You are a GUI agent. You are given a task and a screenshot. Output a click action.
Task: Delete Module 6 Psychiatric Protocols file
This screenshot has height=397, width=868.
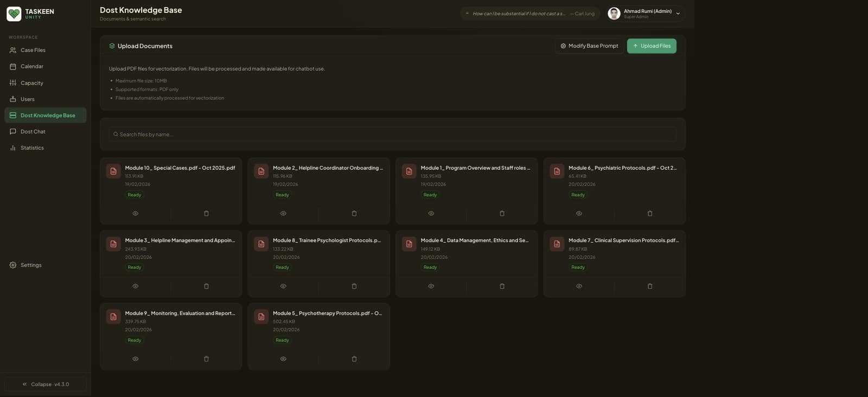pos(650,214)
